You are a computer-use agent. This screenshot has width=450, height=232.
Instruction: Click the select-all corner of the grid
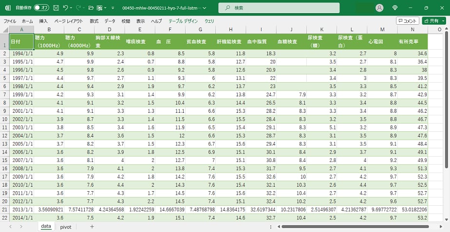(x=4, y=30)
